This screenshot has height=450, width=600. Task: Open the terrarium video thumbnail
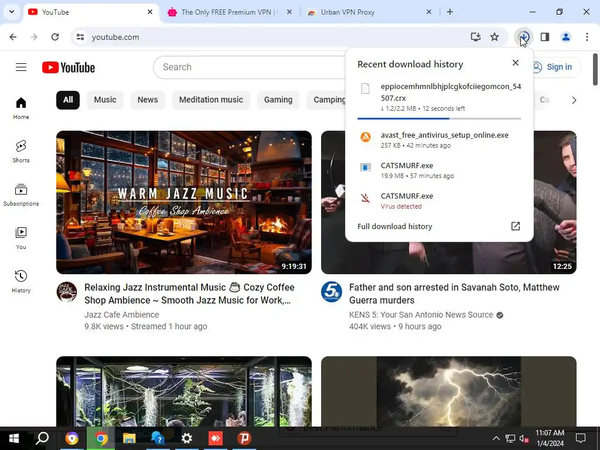coord(183,391)
